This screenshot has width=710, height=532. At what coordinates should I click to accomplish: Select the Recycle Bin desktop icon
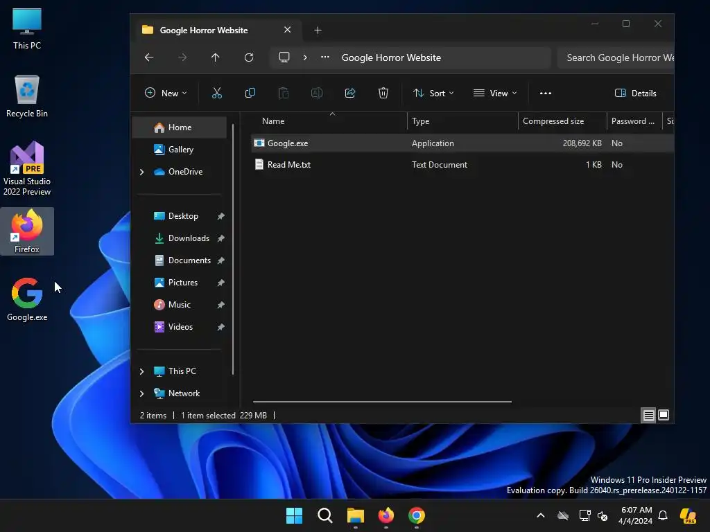27,96
